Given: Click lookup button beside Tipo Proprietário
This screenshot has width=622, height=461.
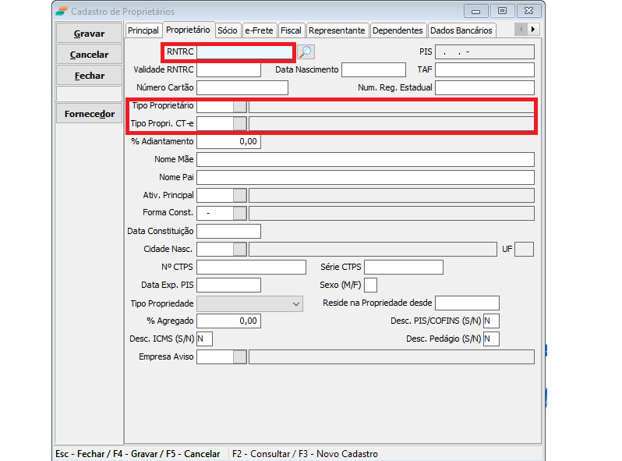Looking at the screenshot, I should pos(240,106).
